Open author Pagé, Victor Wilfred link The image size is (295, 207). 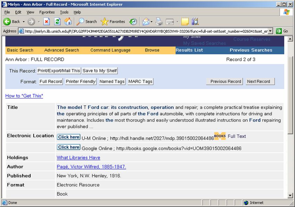point(91,167)
